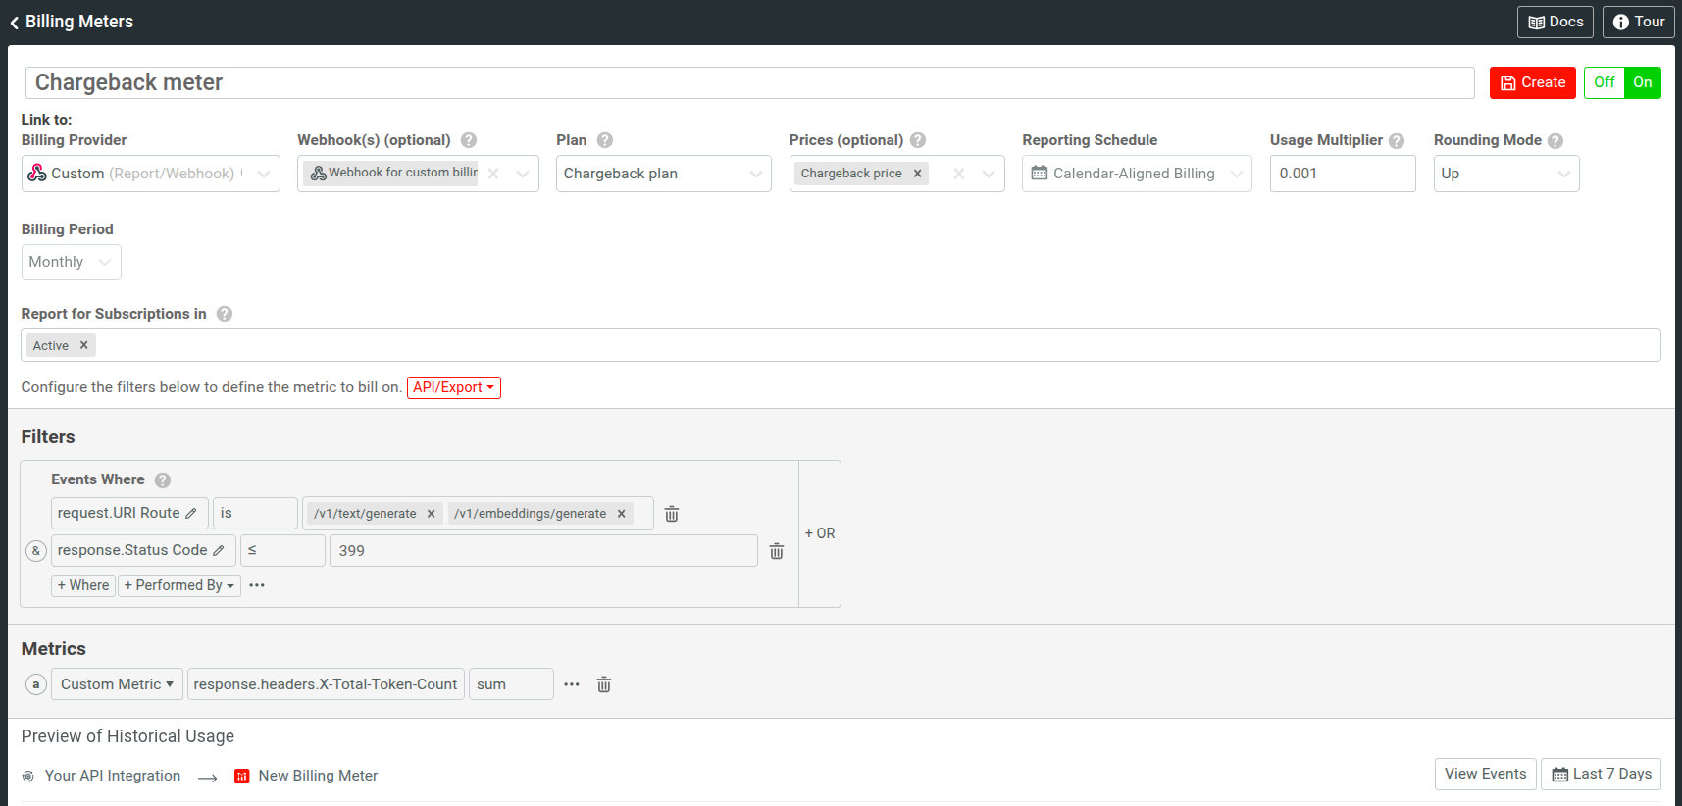This screenshot has width=1682, height=806.
Task: Change the 'is' operator selector
Action: pos(255,513)
